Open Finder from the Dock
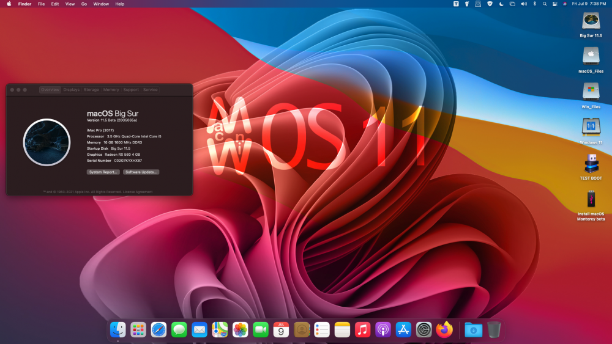The width and height of the screenshot is (612, 344). [x=118, y=330]
